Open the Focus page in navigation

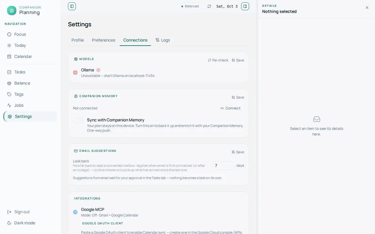click(x=30, y=34)
